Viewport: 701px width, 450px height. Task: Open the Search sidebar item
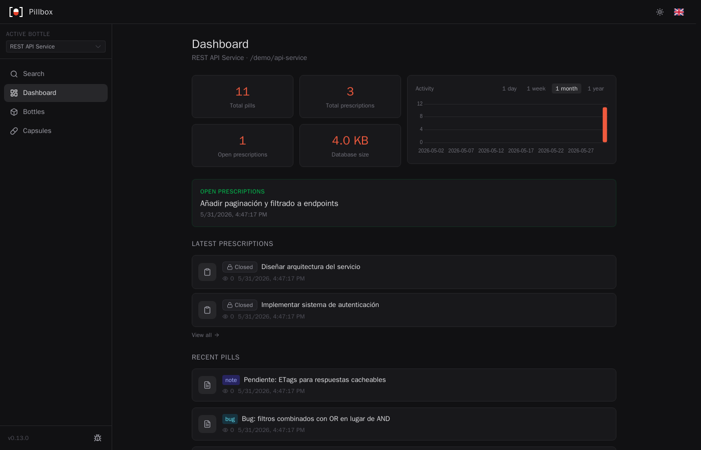click(x=56, y=74)
